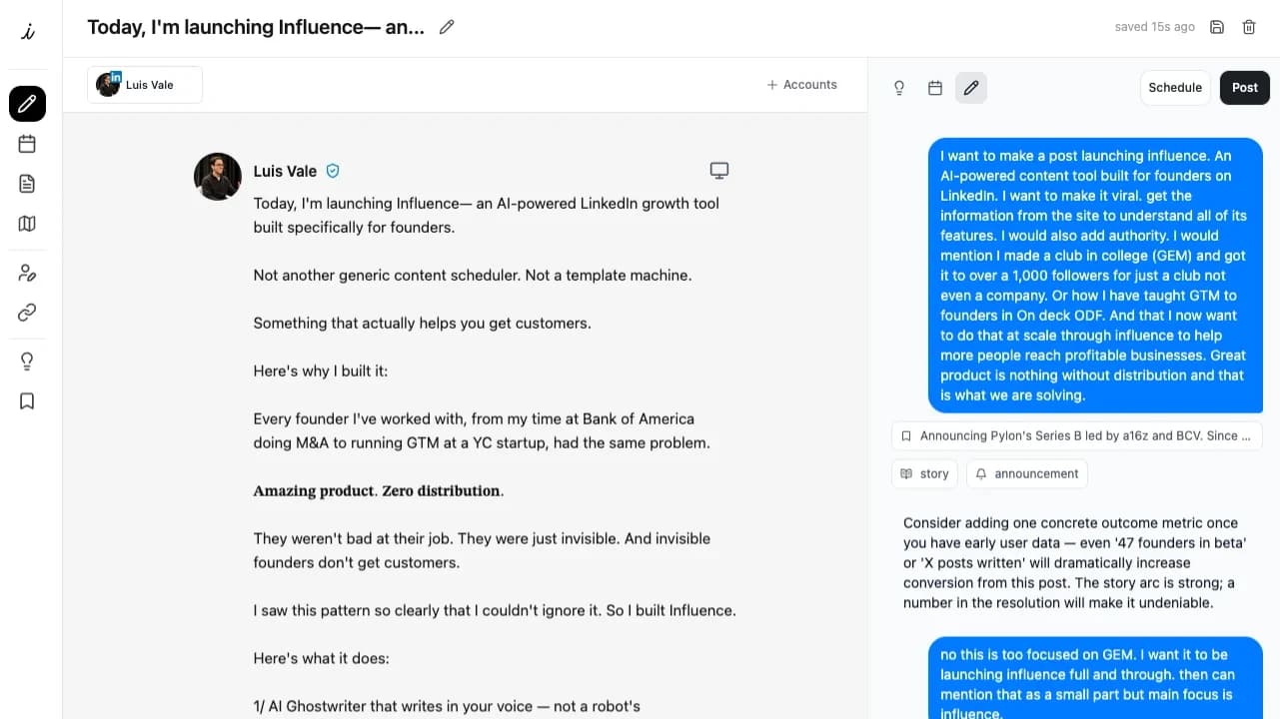Open the documents panel in the sidebar
This screenshot has width=1280, height=719.
pos(27,184)
